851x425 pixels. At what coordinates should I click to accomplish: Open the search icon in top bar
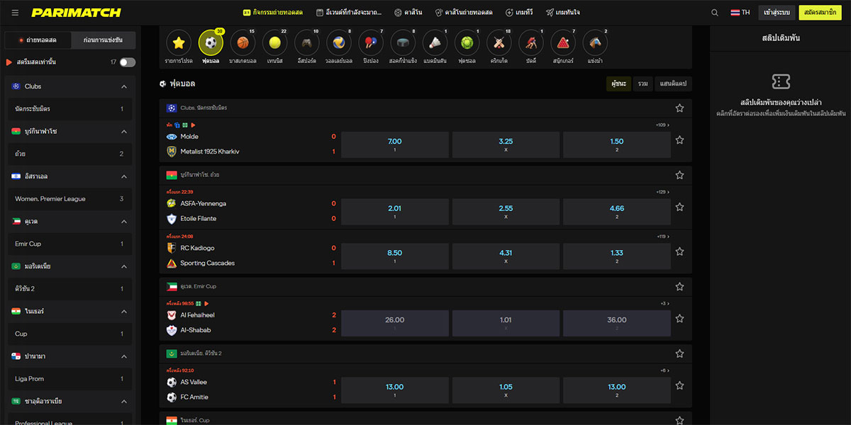coord(714,12)
